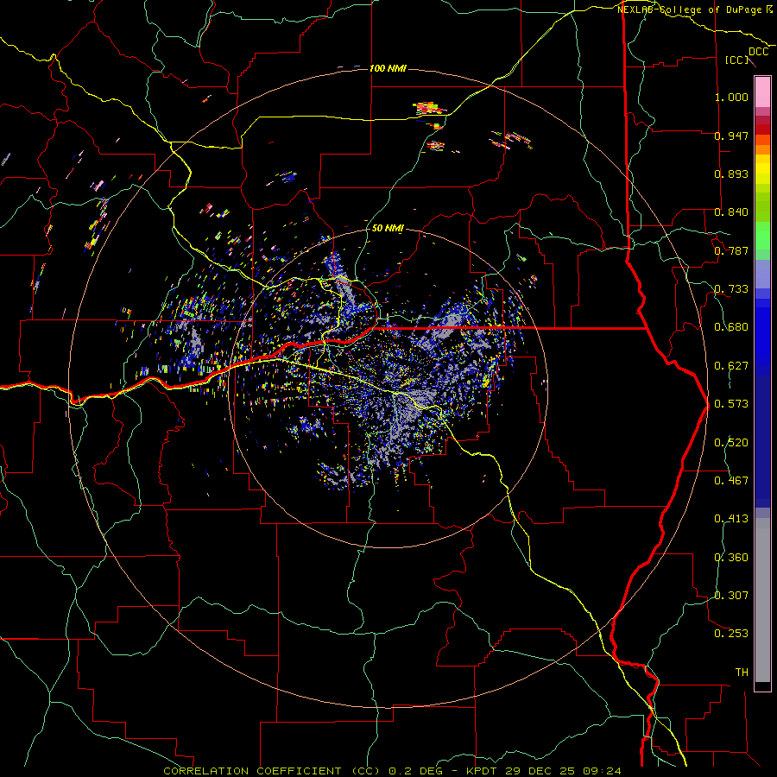Click the 0.947 legend value
The width and height of the screenshot is (777, 777).
point(731,136)
